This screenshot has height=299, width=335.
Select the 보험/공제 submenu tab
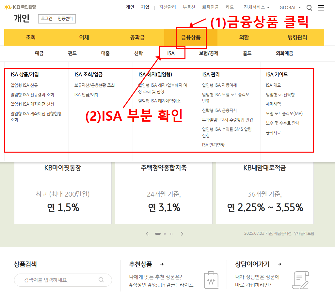point(209,53)
